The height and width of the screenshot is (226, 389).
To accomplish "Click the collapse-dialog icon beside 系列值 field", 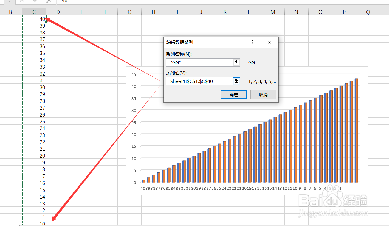I will 236,81.
